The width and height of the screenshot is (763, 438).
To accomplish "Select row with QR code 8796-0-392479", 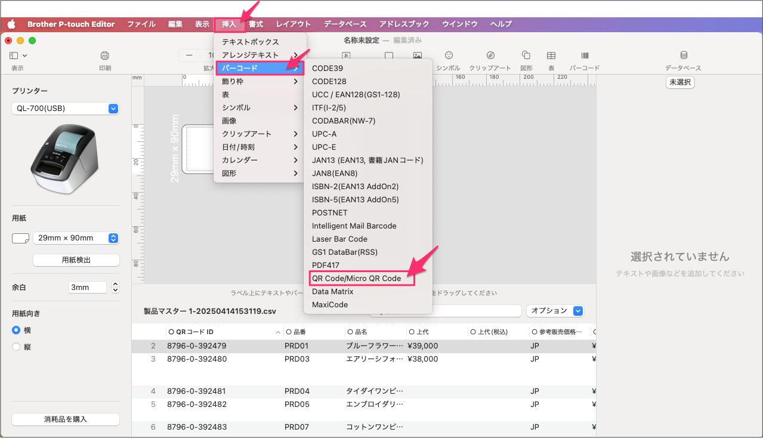I will click(364, 346).
